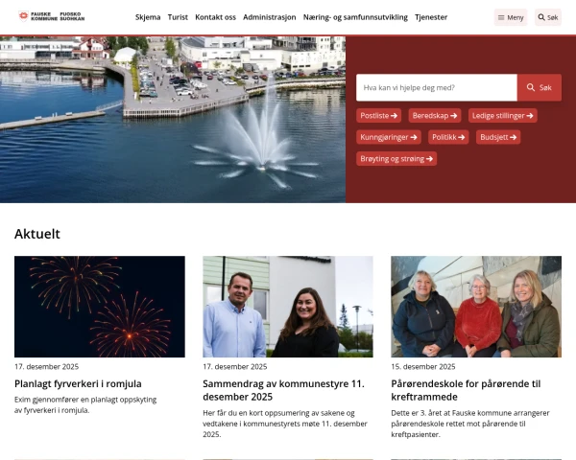Open the Kunngjøringer shortcut
576x460 pixels.
389,137
